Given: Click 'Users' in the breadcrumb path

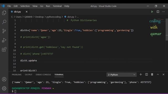Looking at the screenshot, I should [x=19, y=17].
